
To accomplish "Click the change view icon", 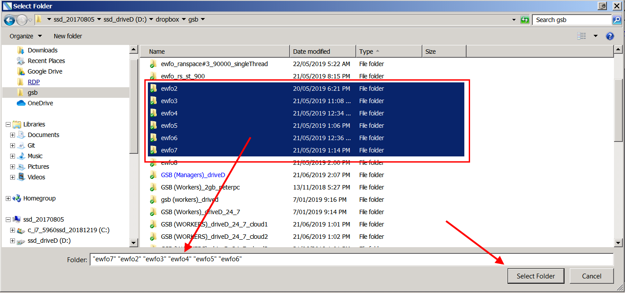I will (582, 36).
